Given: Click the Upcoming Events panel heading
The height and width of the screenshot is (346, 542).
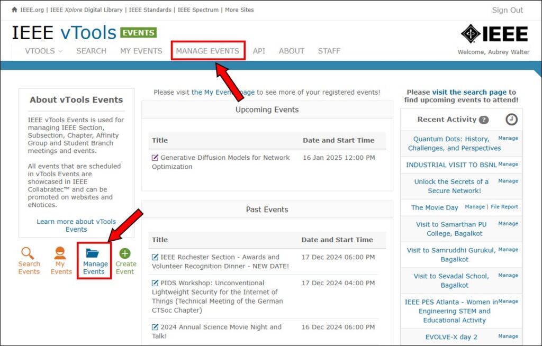Looking at the screenshot, I should pos(267,110).
